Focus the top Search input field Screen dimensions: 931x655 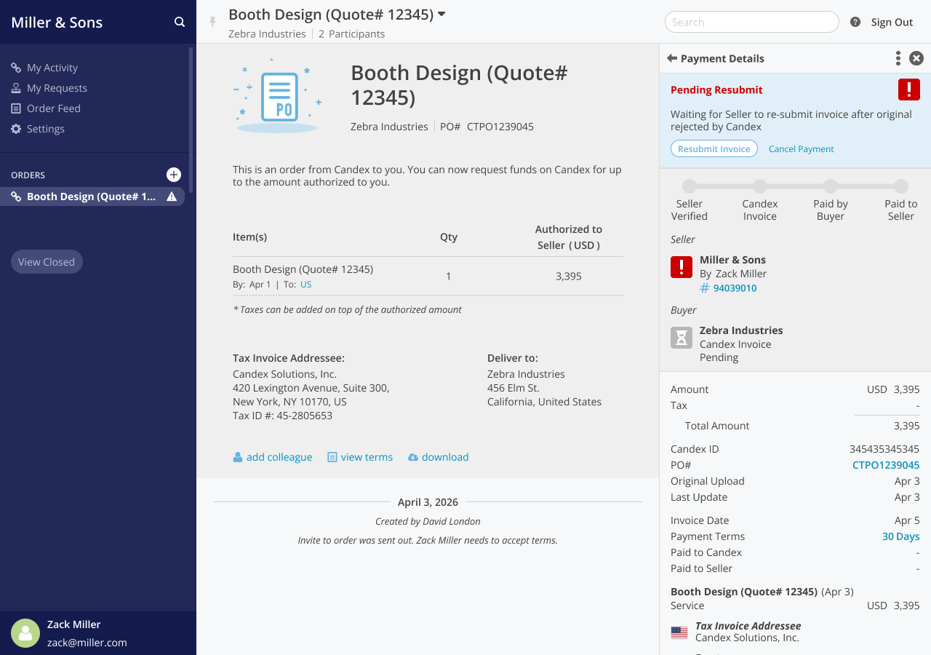click(x=752, y=22)
